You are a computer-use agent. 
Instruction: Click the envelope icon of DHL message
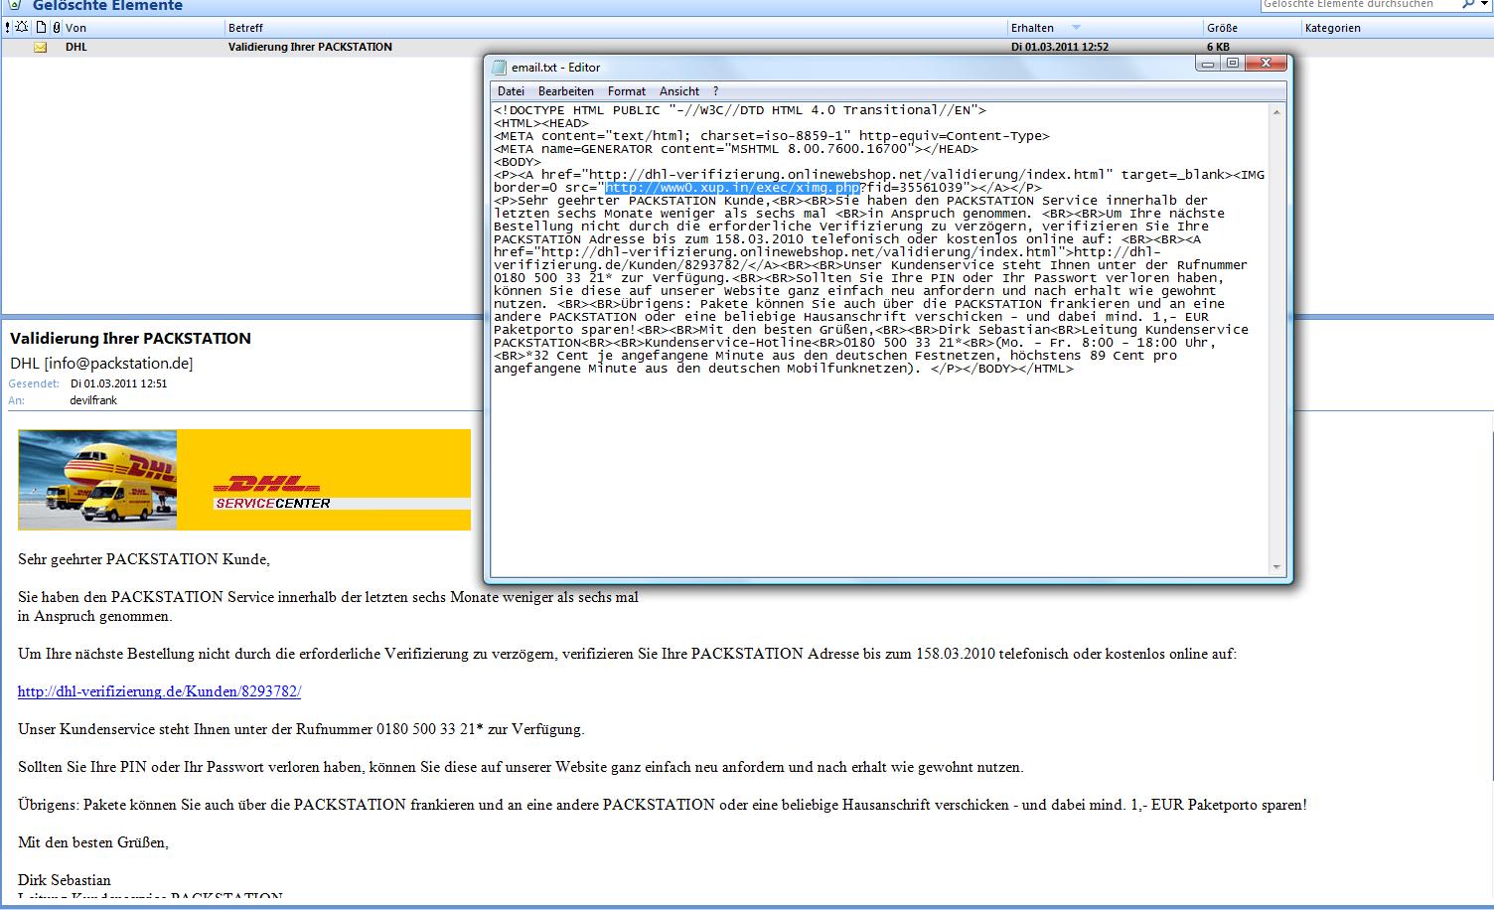point(41,47)
